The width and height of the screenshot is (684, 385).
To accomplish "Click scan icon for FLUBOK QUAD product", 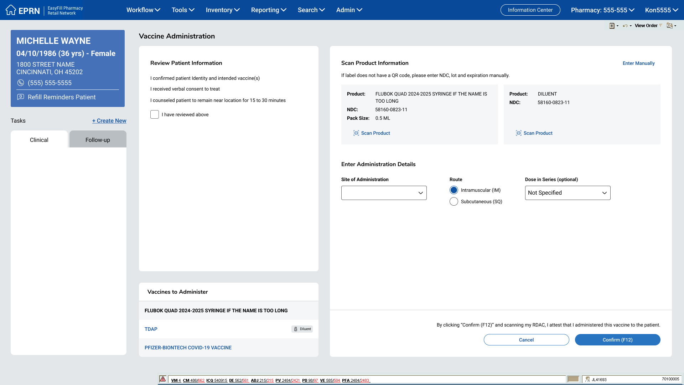I will [356, 133].
